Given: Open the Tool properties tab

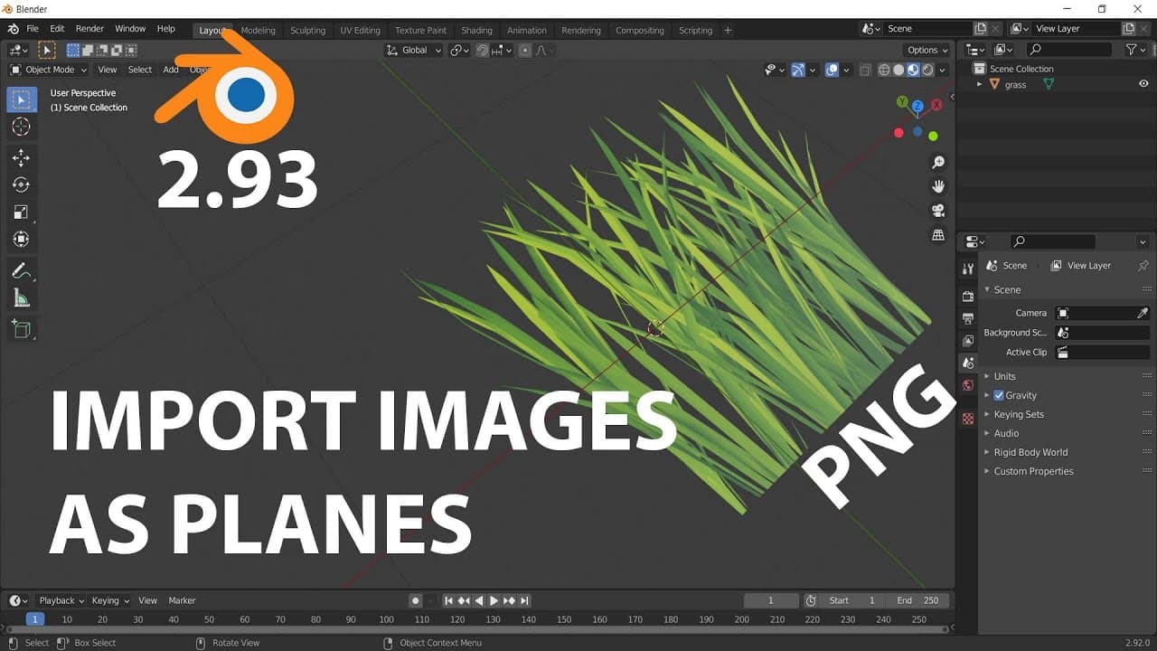Looking at the screenshot, I should (968, 269).
